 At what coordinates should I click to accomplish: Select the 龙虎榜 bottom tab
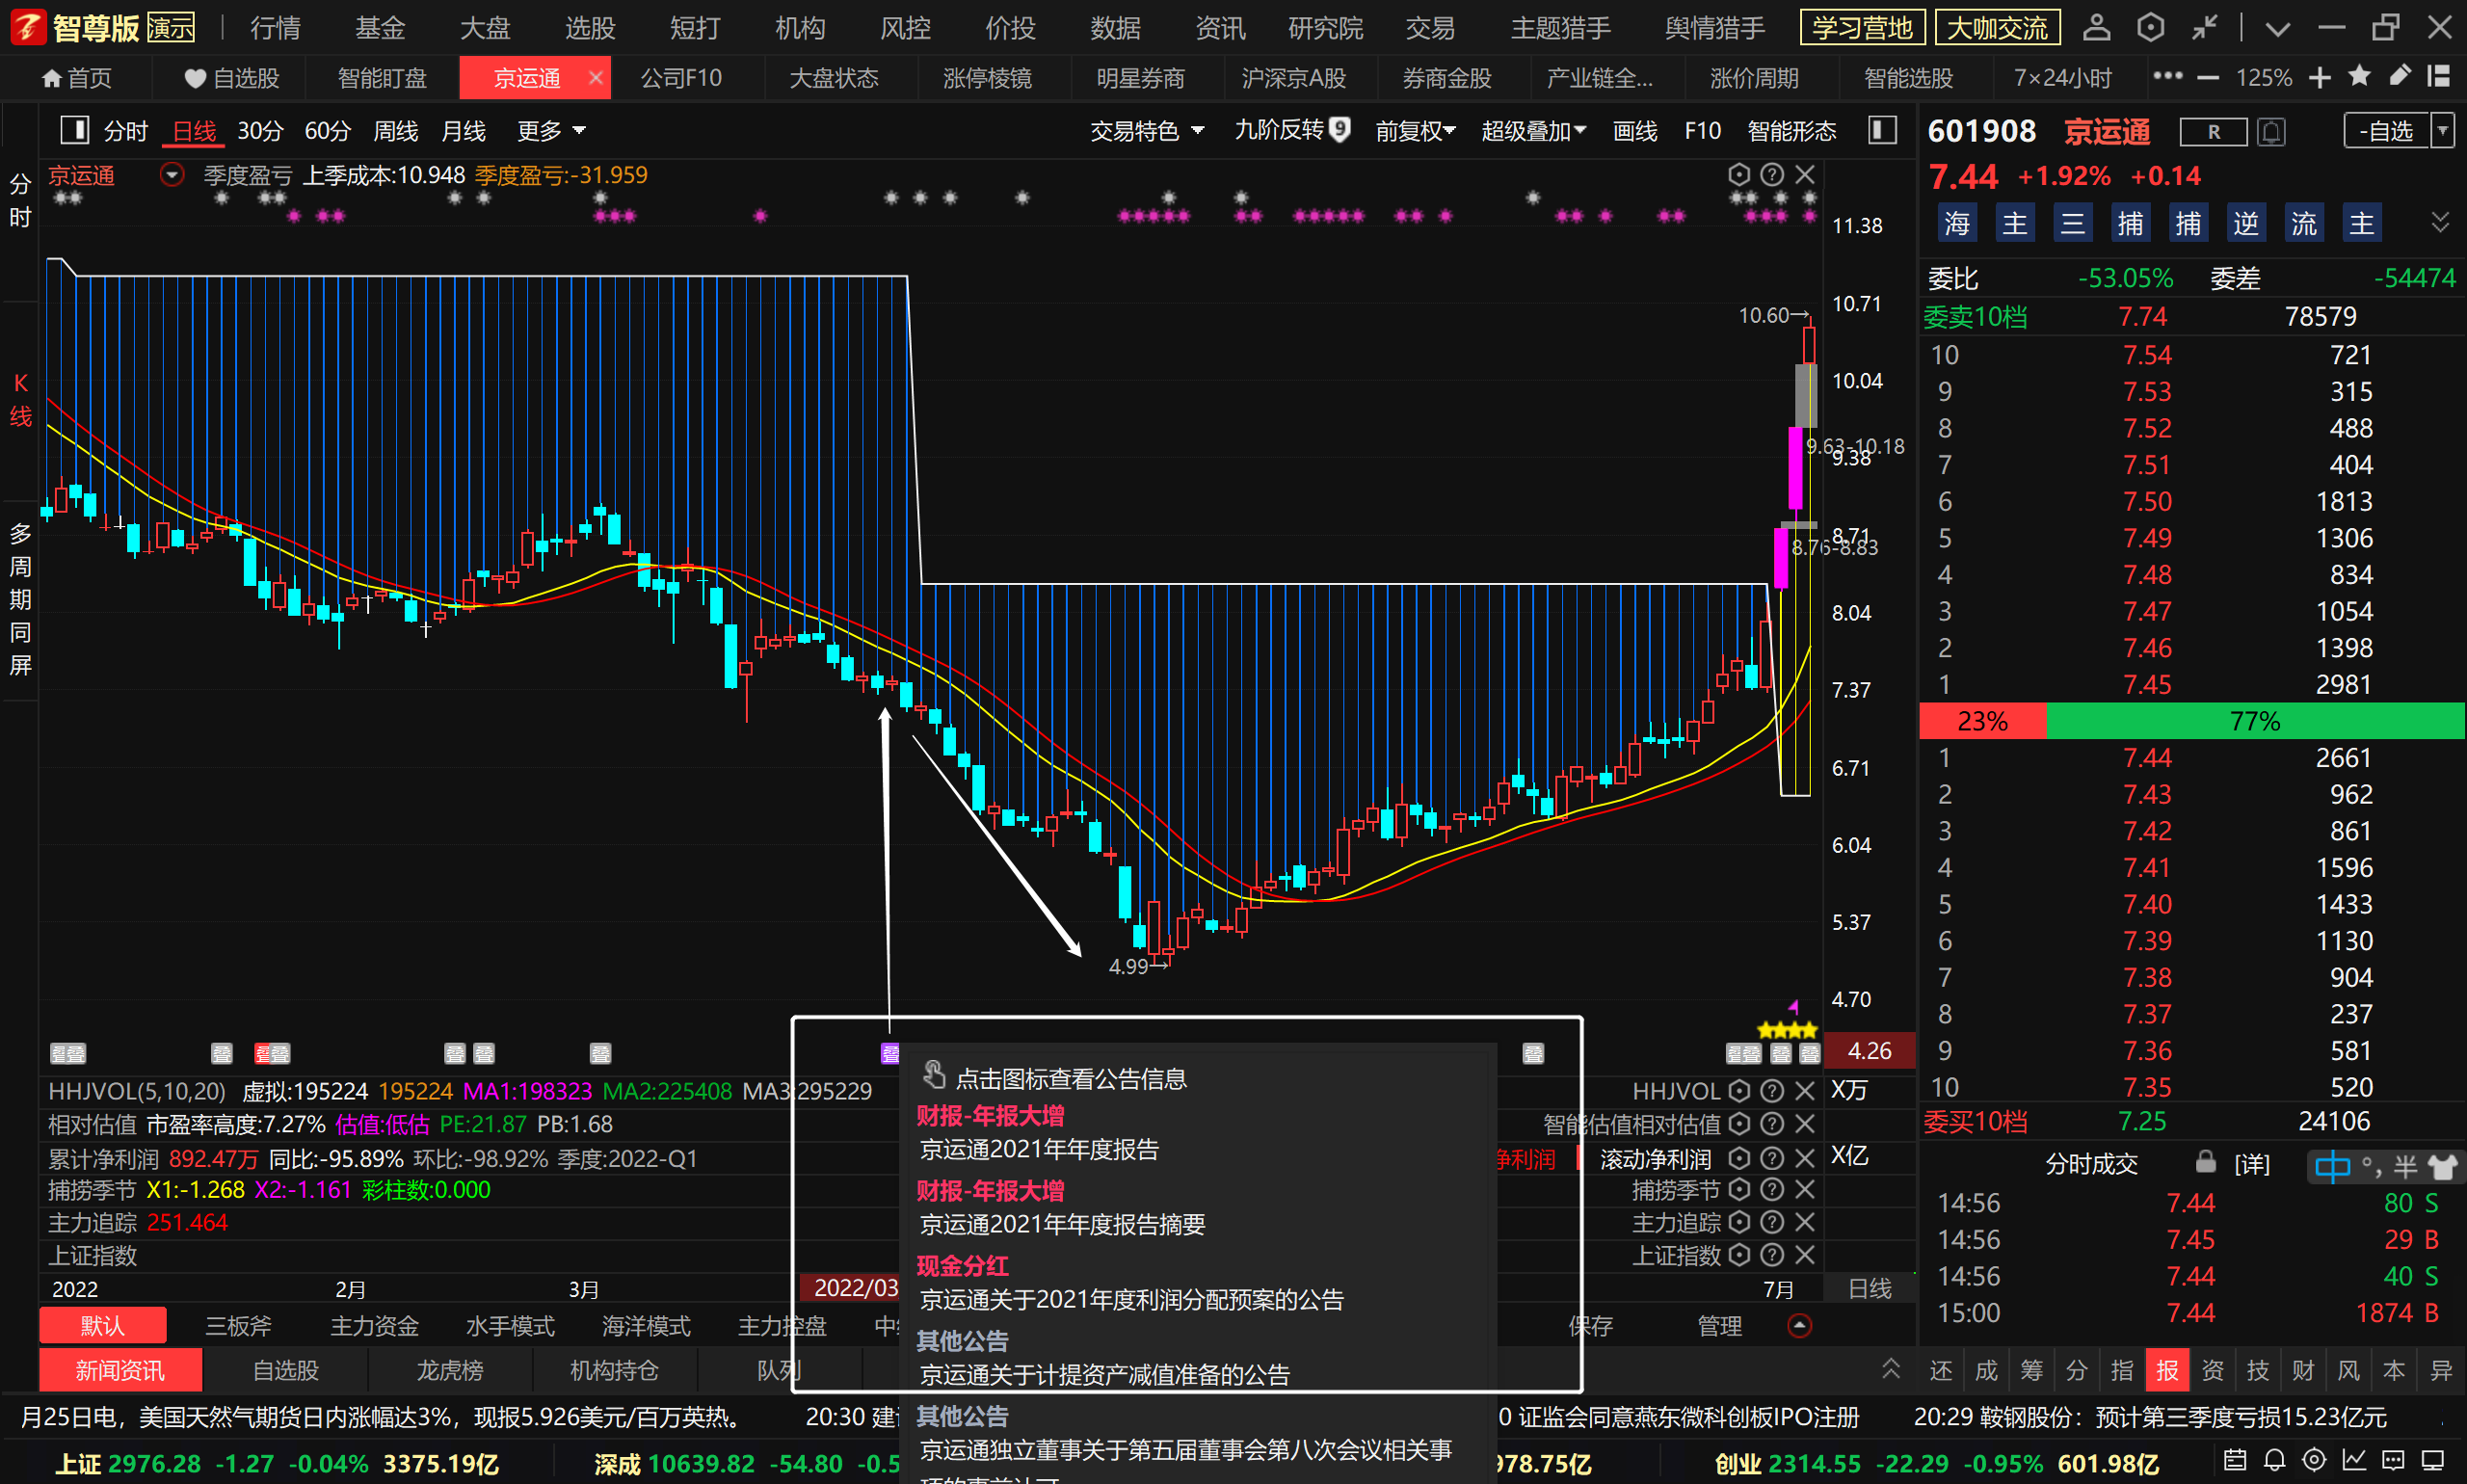point(450,1370)
